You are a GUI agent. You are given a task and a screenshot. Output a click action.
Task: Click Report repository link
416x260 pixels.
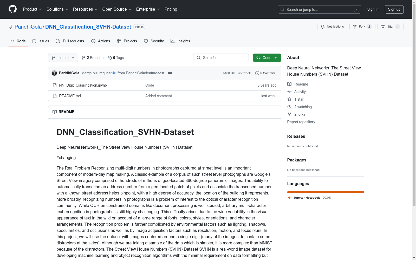301,122
